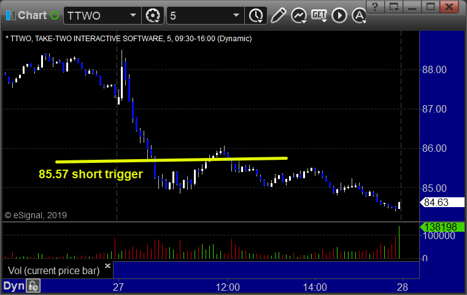467x295 pixels.
Task: Select the yellow 85.57 short trigger line
Action: pyautogui.click(x=171, y=160)
